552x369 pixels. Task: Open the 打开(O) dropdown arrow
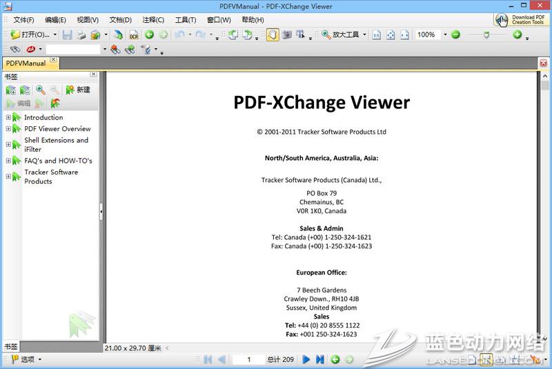(x=55, y=34)
